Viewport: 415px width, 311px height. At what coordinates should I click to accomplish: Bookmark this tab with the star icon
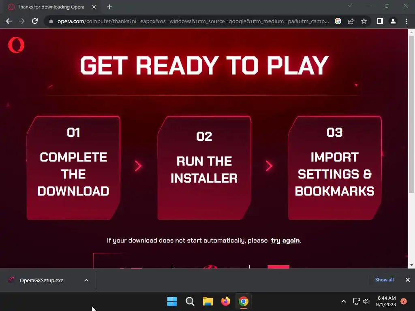pyautogui.click(x=364, y=21)
